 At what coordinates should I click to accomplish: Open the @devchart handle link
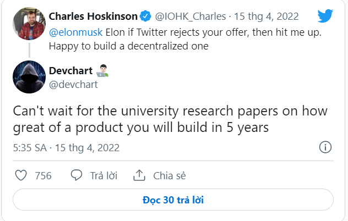[x=73, y=85]
